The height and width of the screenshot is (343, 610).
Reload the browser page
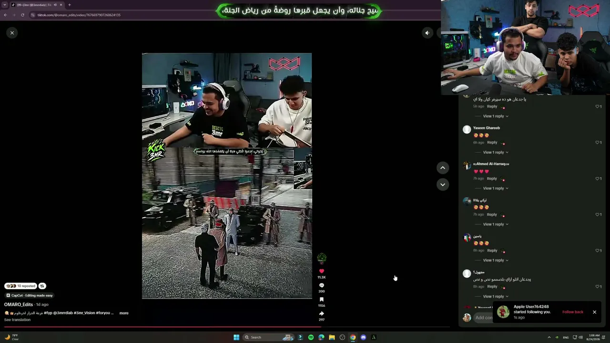[x=22, y=15]
